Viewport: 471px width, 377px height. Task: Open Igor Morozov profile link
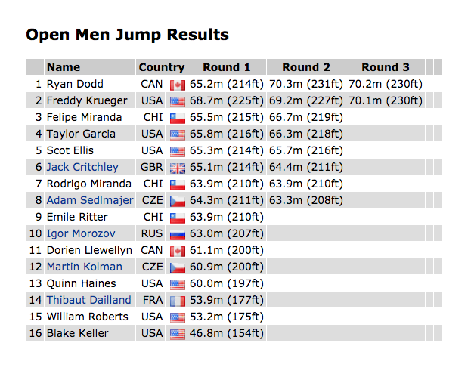[x=82, y=233]
